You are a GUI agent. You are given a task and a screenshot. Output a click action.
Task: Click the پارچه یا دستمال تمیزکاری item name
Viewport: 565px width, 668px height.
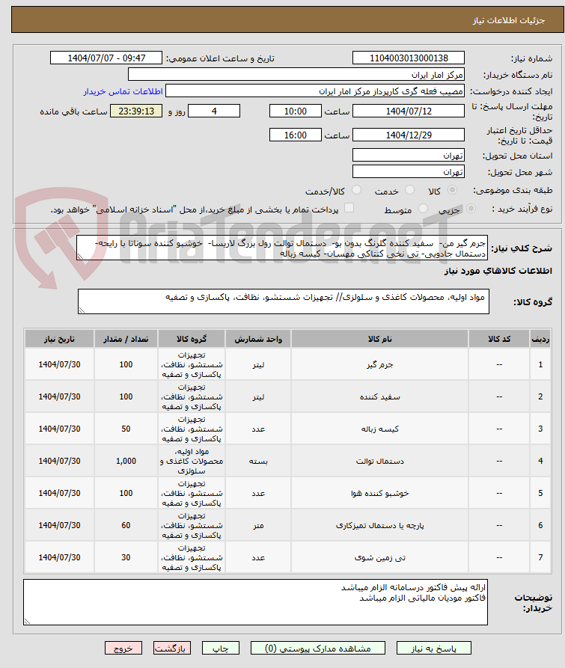click(379, 525)
